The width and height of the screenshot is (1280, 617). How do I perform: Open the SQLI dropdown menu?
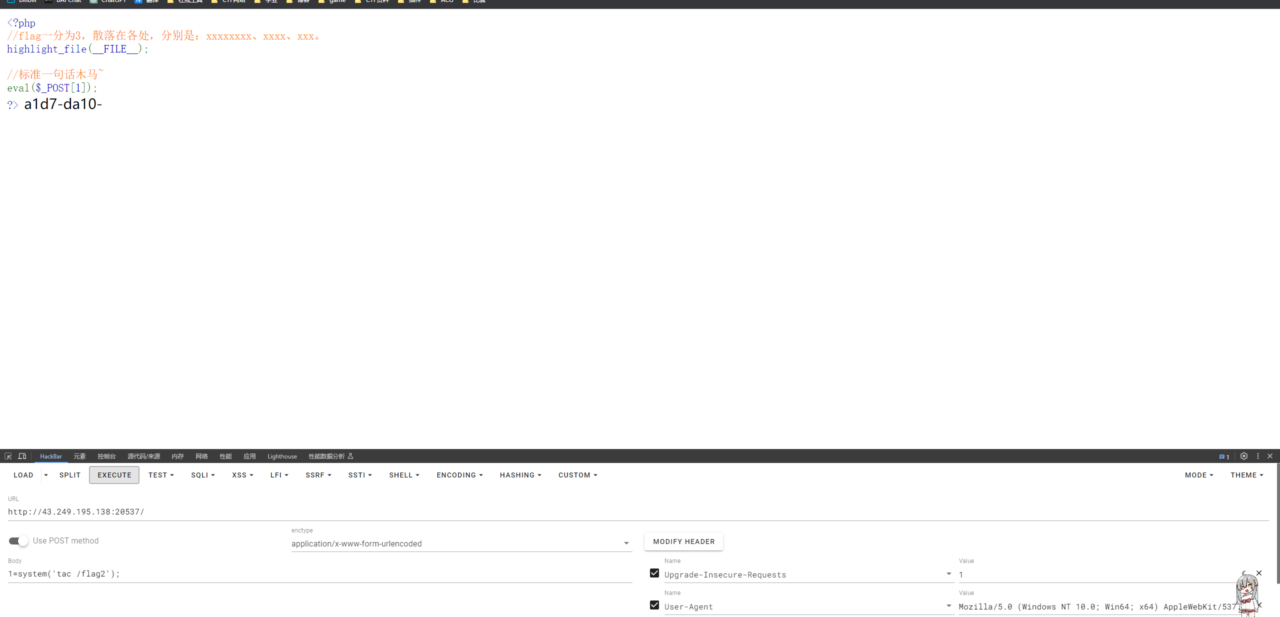pos(202,475)
